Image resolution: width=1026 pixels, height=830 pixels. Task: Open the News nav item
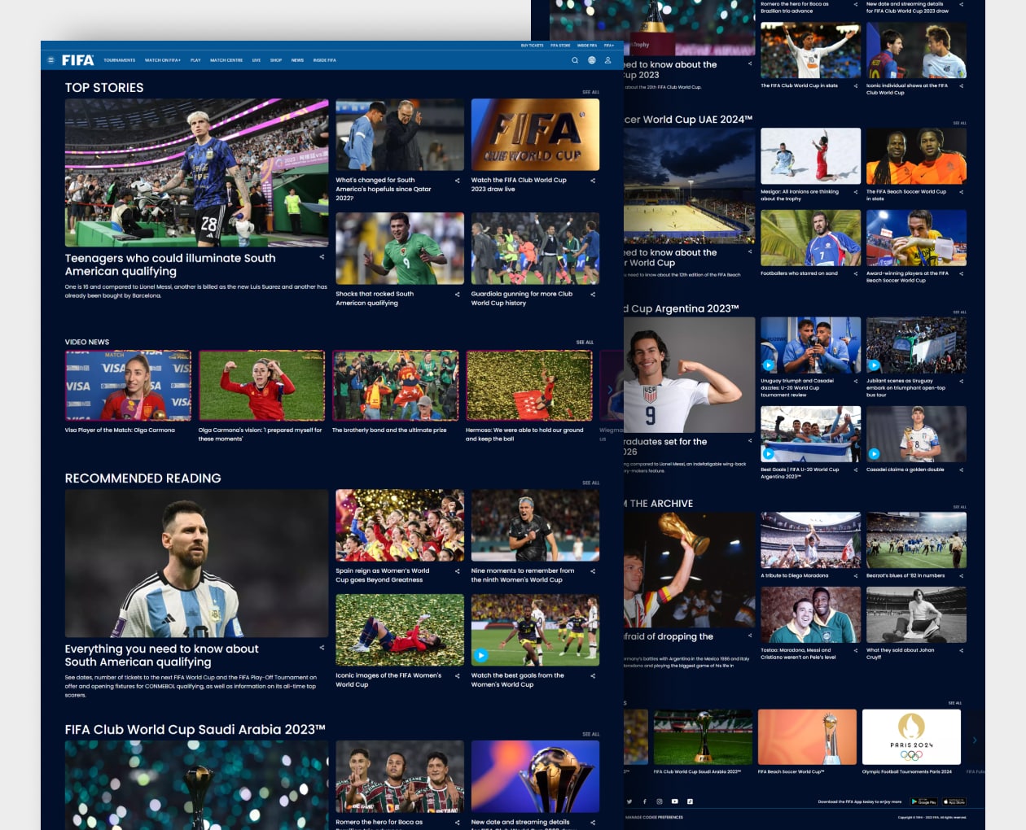coord(297,60)
